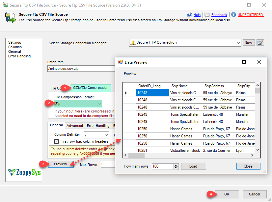Click the Secure Ftp CSV source header icon
Screen dimensions: 272x202
tap(10, 17)
